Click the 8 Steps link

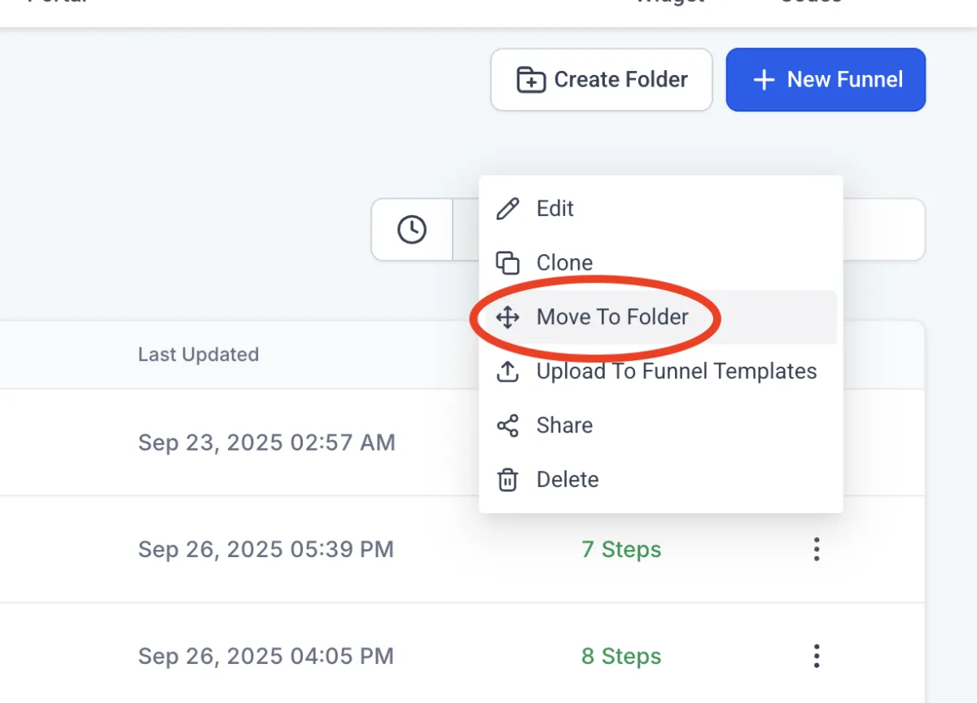(x=621, y=657)
